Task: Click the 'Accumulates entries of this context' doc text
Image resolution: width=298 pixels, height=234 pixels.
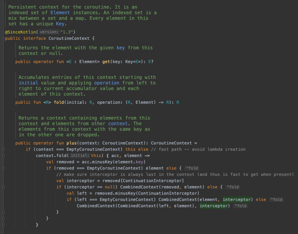Action: click(67, 77)
